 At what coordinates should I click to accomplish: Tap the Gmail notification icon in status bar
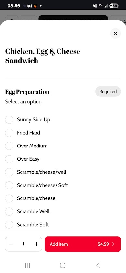[x=30, y=6]
